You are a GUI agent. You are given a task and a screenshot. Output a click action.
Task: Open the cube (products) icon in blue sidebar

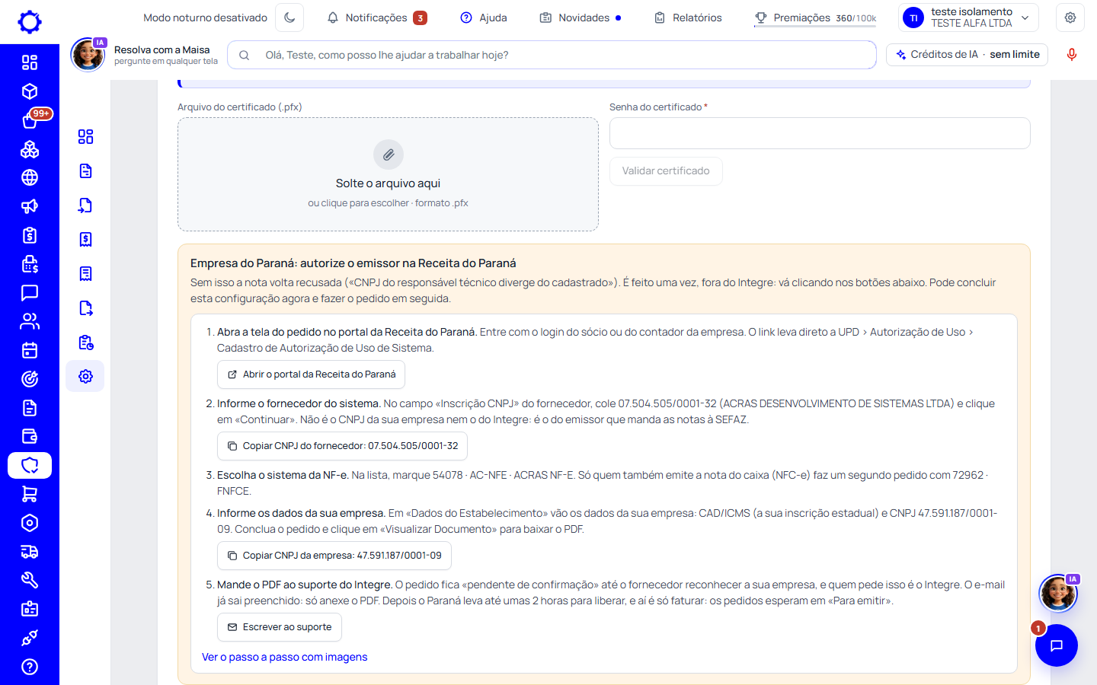coord(30,91)
